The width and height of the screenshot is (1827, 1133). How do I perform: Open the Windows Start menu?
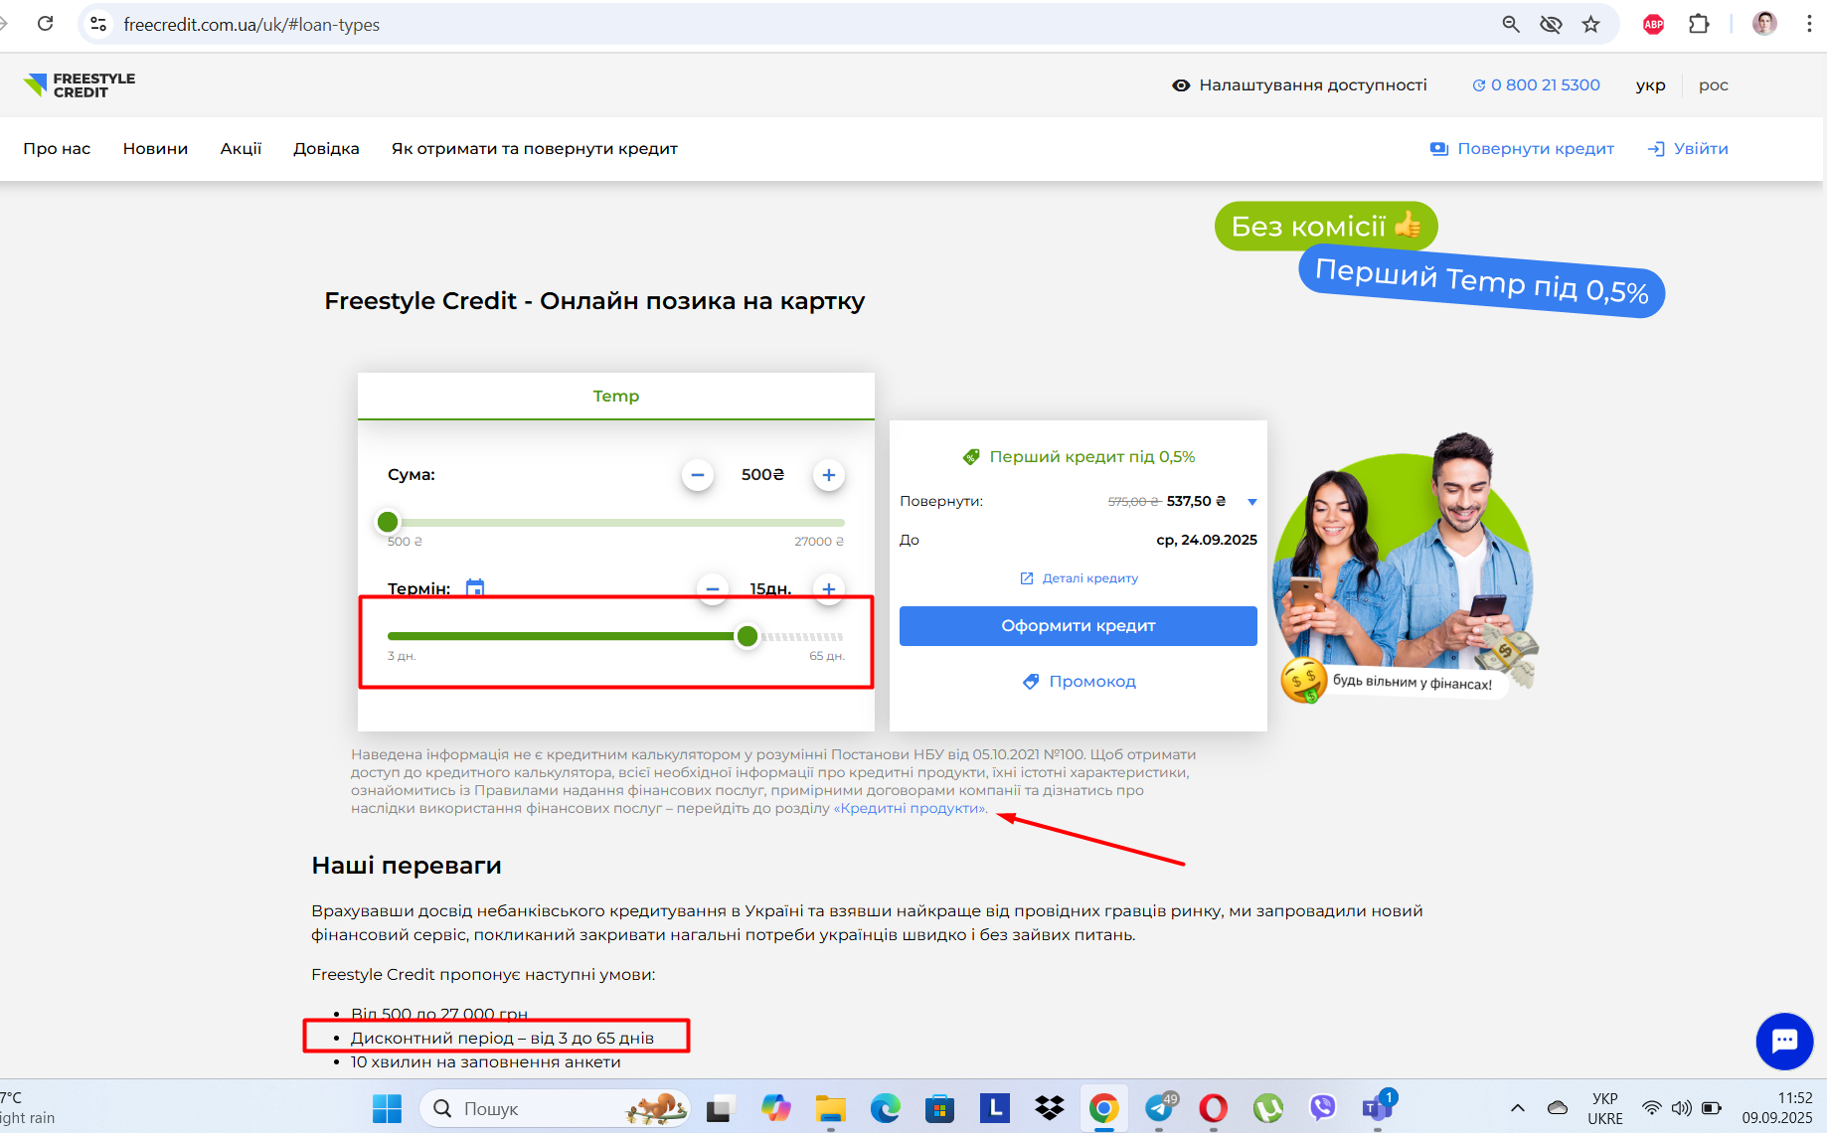click(387, 1108)
